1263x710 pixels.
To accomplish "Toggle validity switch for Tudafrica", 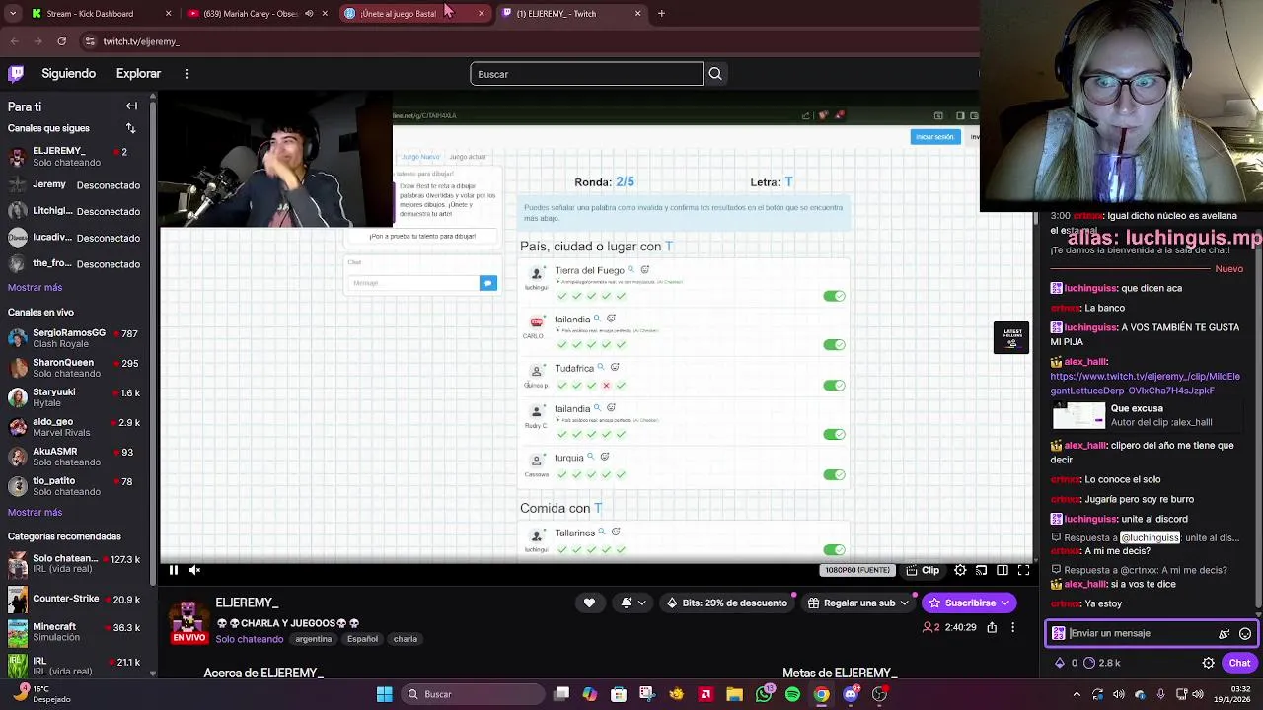I will click(x=834, y=385).
